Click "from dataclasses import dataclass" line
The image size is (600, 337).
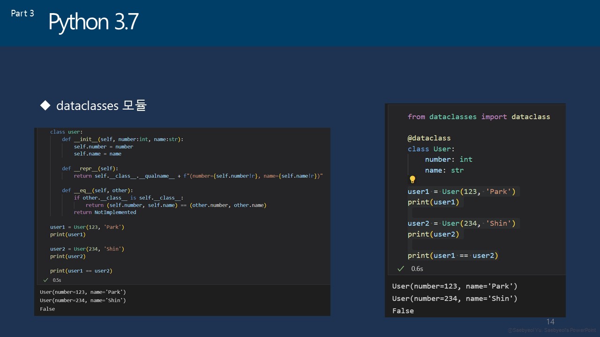pyautogui.click(x=479, y=117)
